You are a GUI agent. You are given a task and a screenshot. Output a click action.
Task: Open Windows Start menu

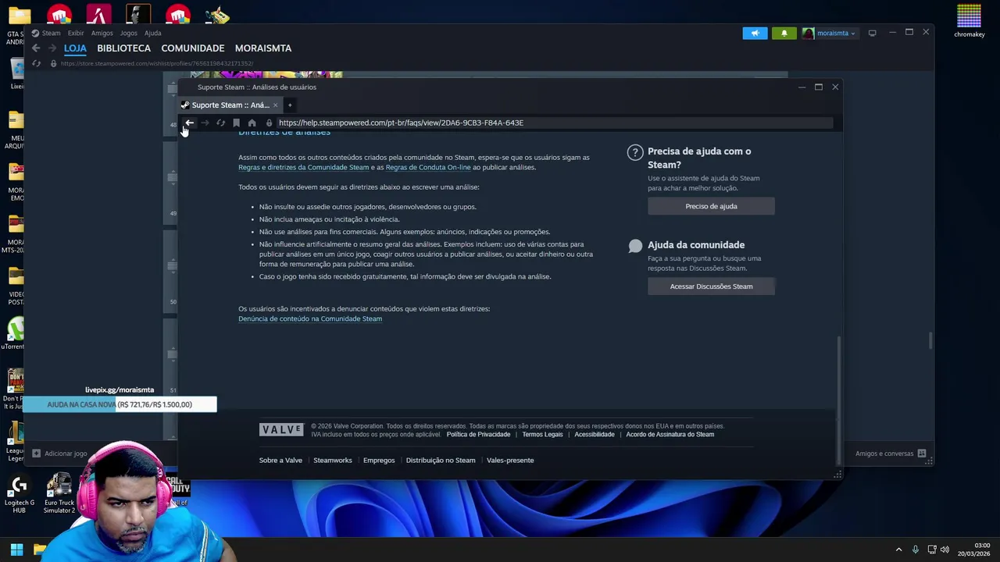click(x=16, y=550)
